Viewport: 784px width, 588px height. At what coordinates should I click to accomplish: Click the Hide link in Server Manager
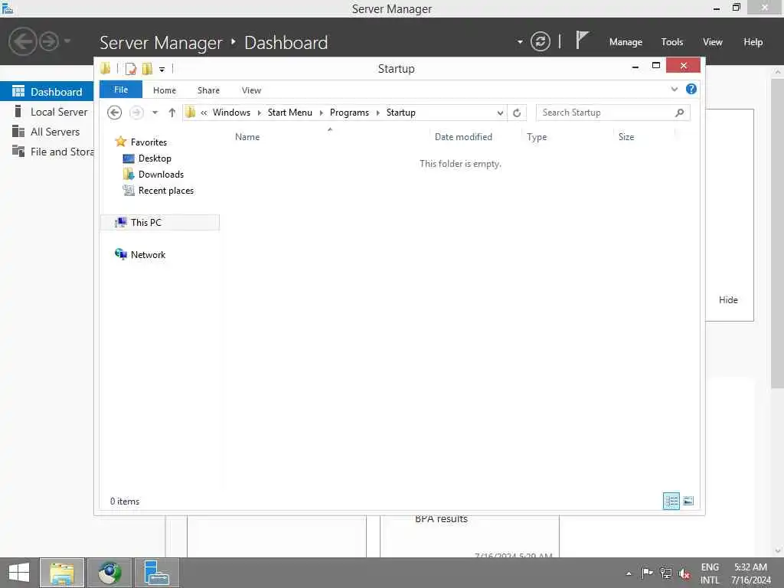tap(728, 300)
